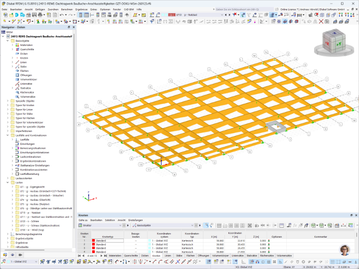Toggle the navigator display eye icon
Screen dimensions: 359x269
[12, 255]
